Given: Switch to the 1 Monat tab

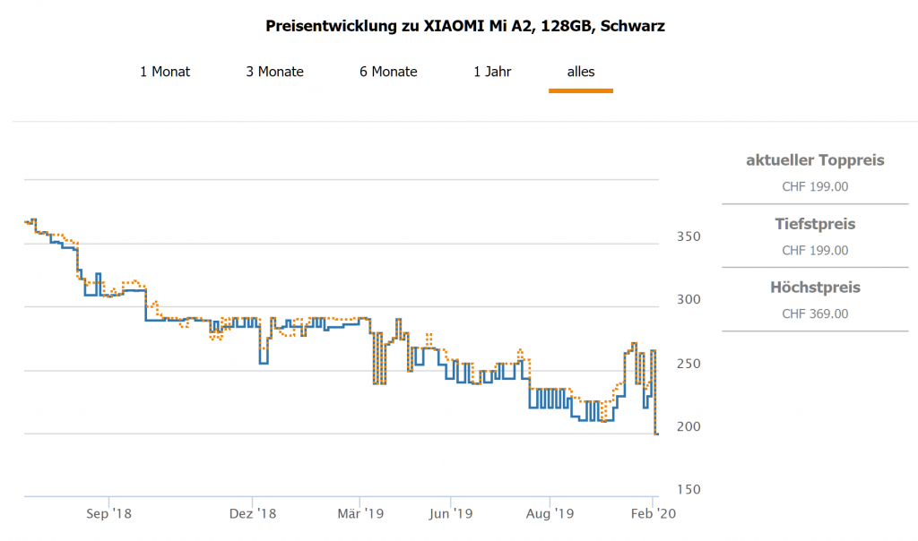Looking at the screenshot, I should pos(165,72).
